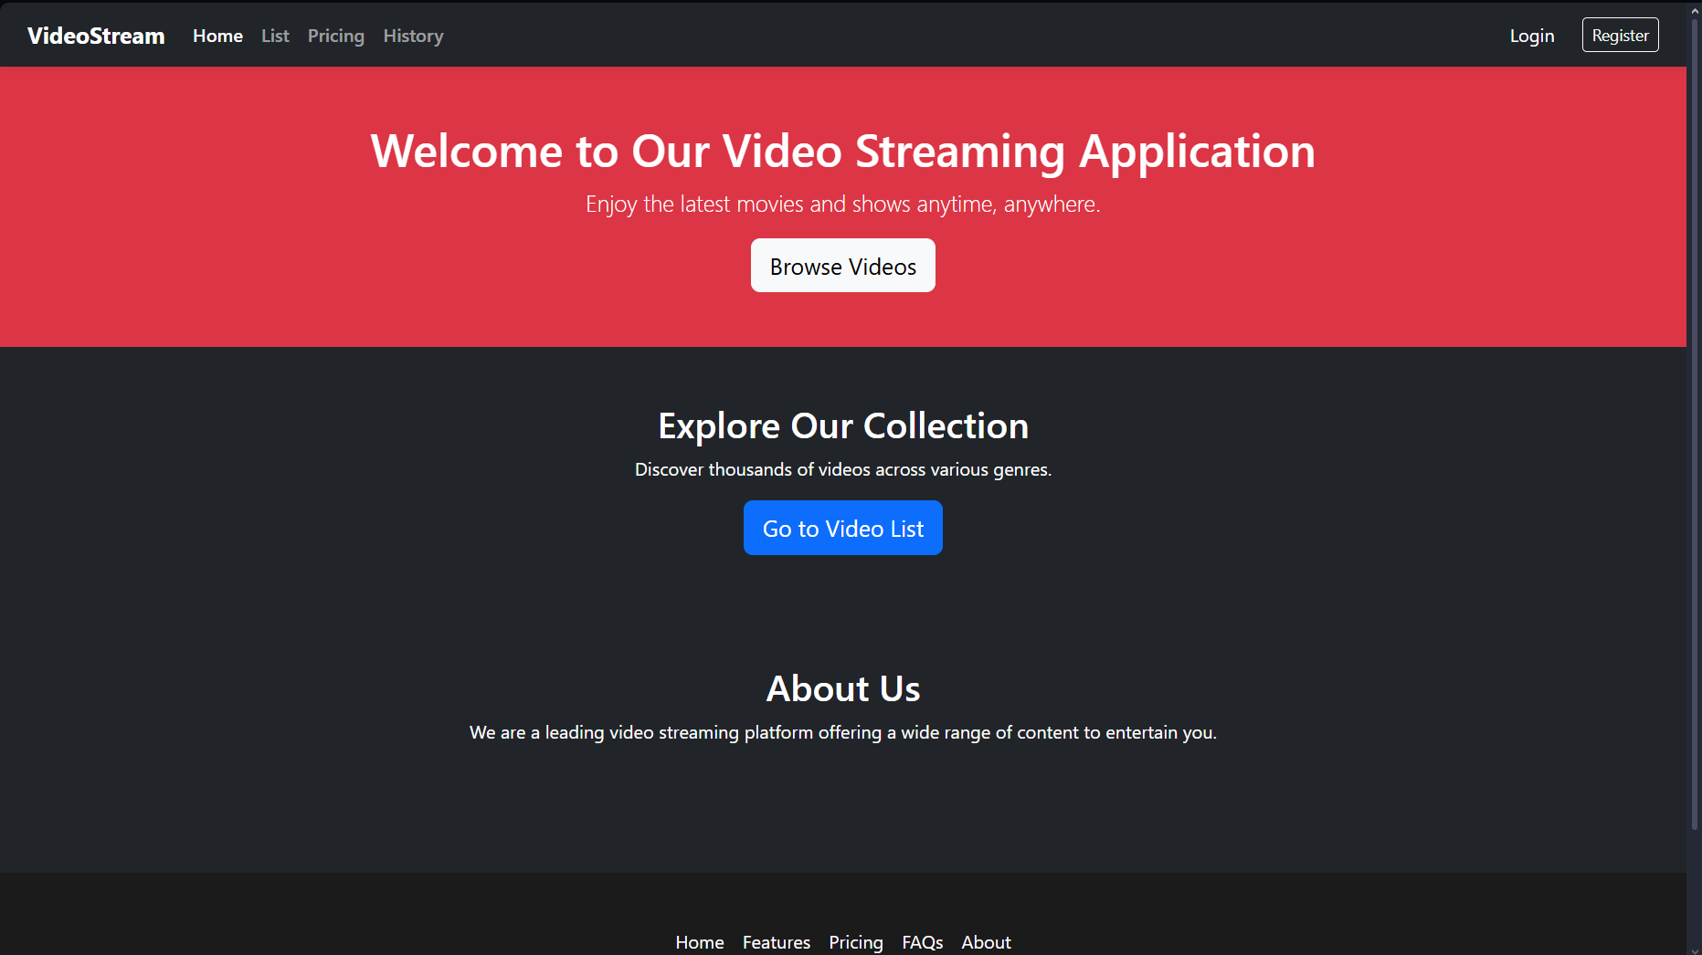Screen dimensions: 1702x955
Task: Open the FAQs footer link
Action: coord(922,942)
